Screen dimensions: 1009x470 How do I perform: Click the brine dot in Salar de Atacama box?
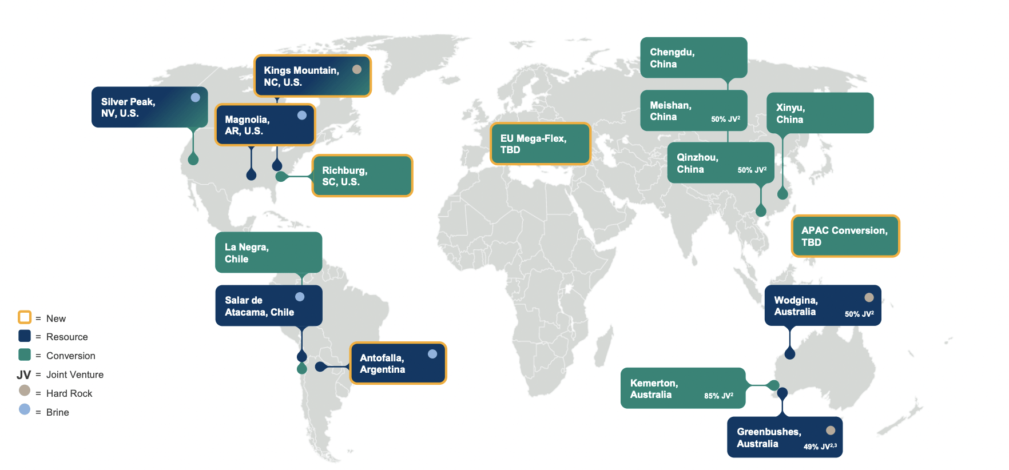click(x=300, y=297)
